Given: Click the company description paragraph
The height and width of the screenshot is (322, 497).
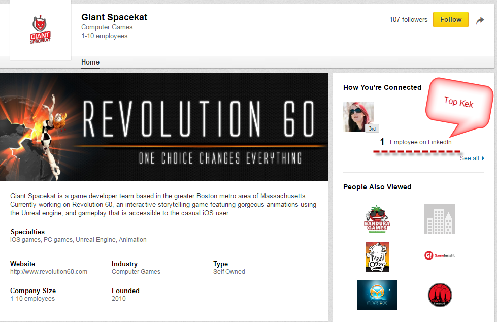Looking at the screenshot, I should point(163,204).
